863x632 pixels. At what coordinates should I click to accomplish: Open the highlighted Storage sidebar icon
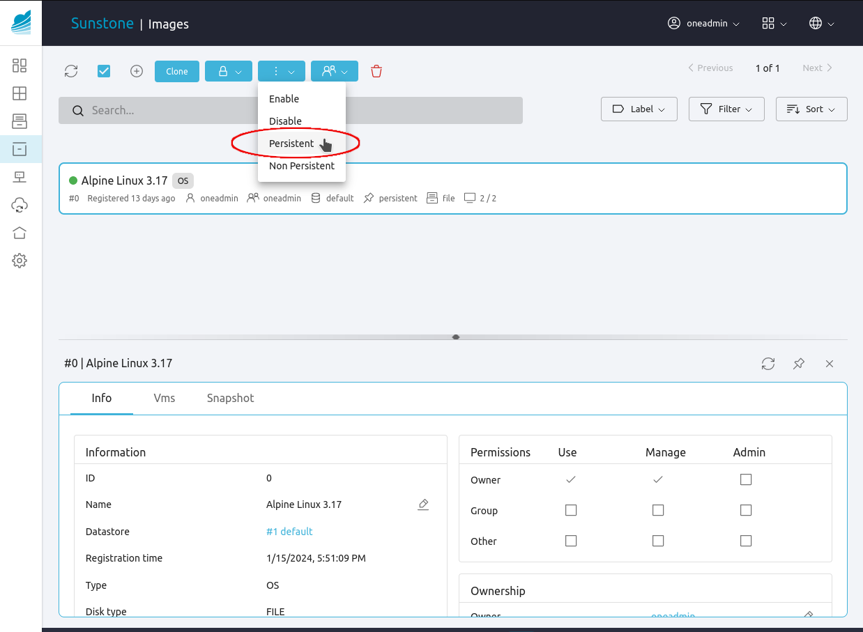point(20,149)
